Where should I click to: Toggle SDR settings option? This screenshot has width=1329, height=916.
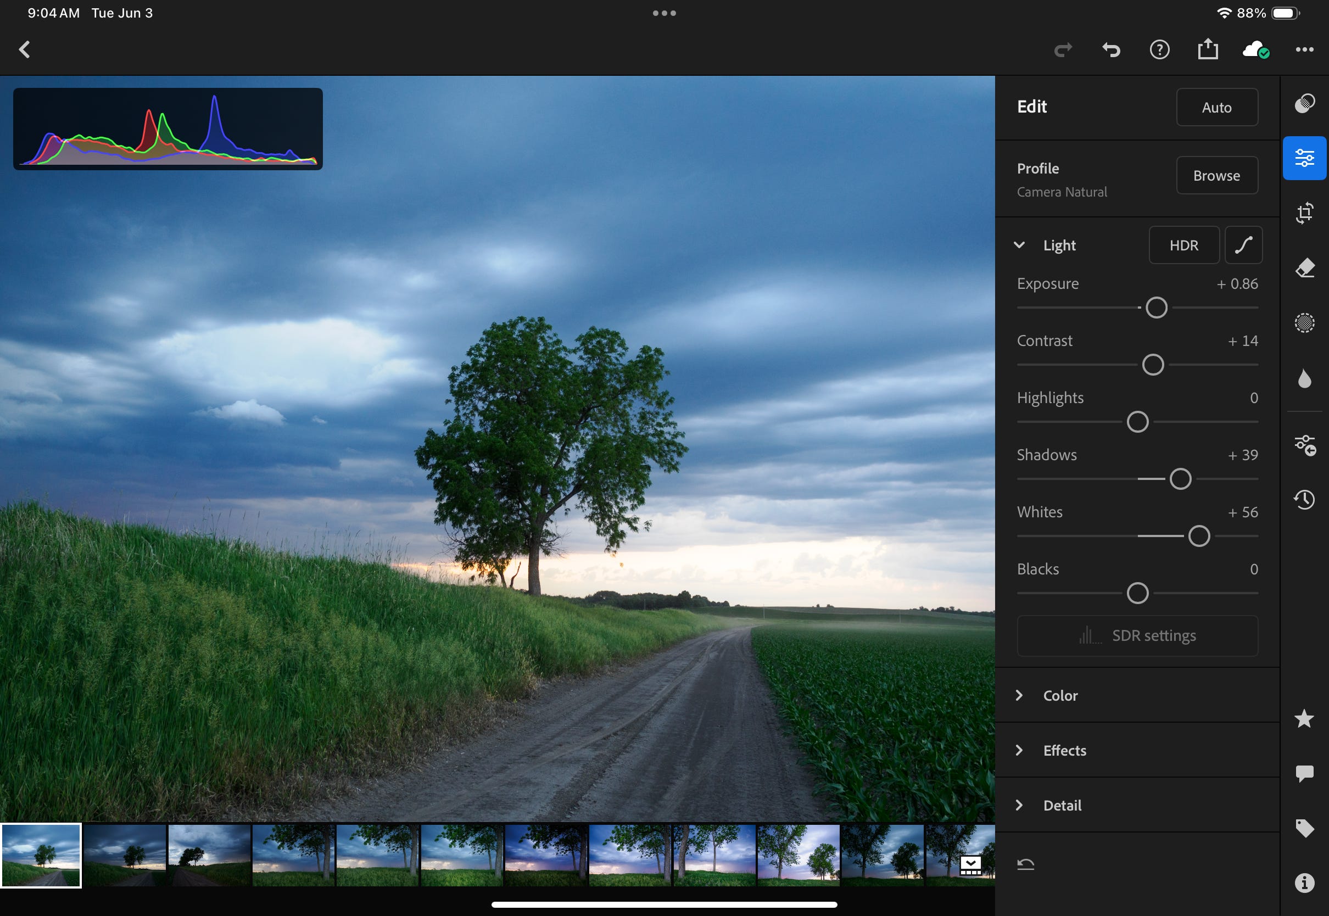coord(1137,636)
